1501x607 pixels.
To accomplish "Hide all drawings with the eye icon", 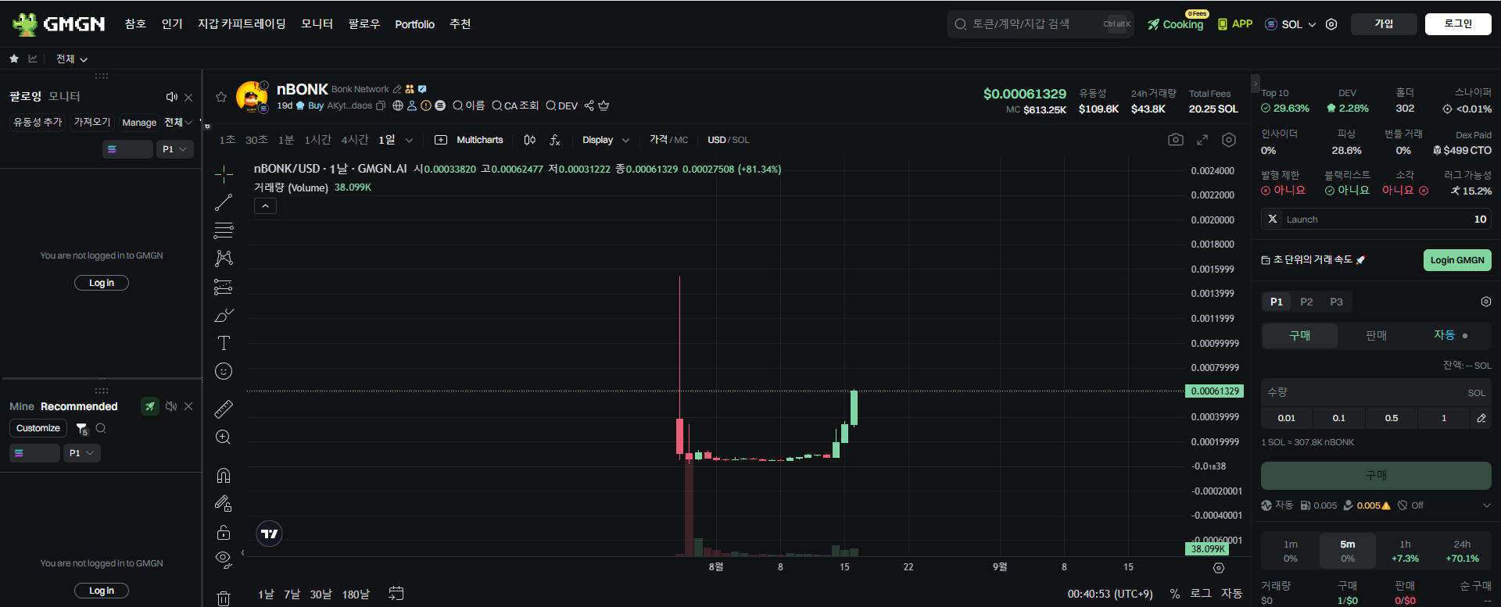I will pyautogui.click(x=224, y=559).
